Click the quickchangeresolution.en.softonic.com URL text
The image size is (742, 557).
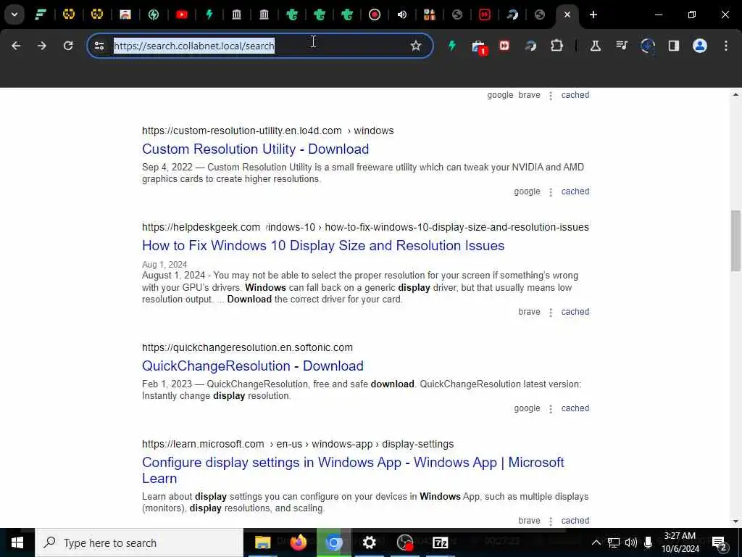point(247,347)
